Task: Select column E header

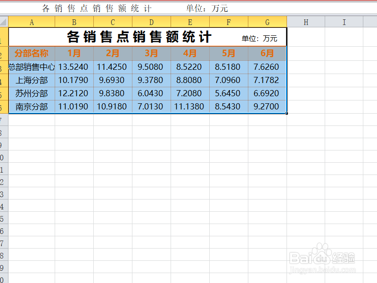Action: pos(190,22)
